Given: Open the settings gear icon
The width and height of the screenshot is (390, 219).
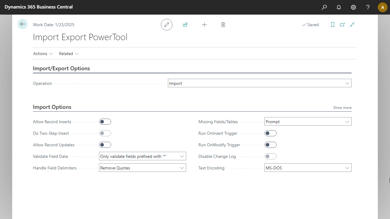Looking at the screenshot, I should pos(353,7).
